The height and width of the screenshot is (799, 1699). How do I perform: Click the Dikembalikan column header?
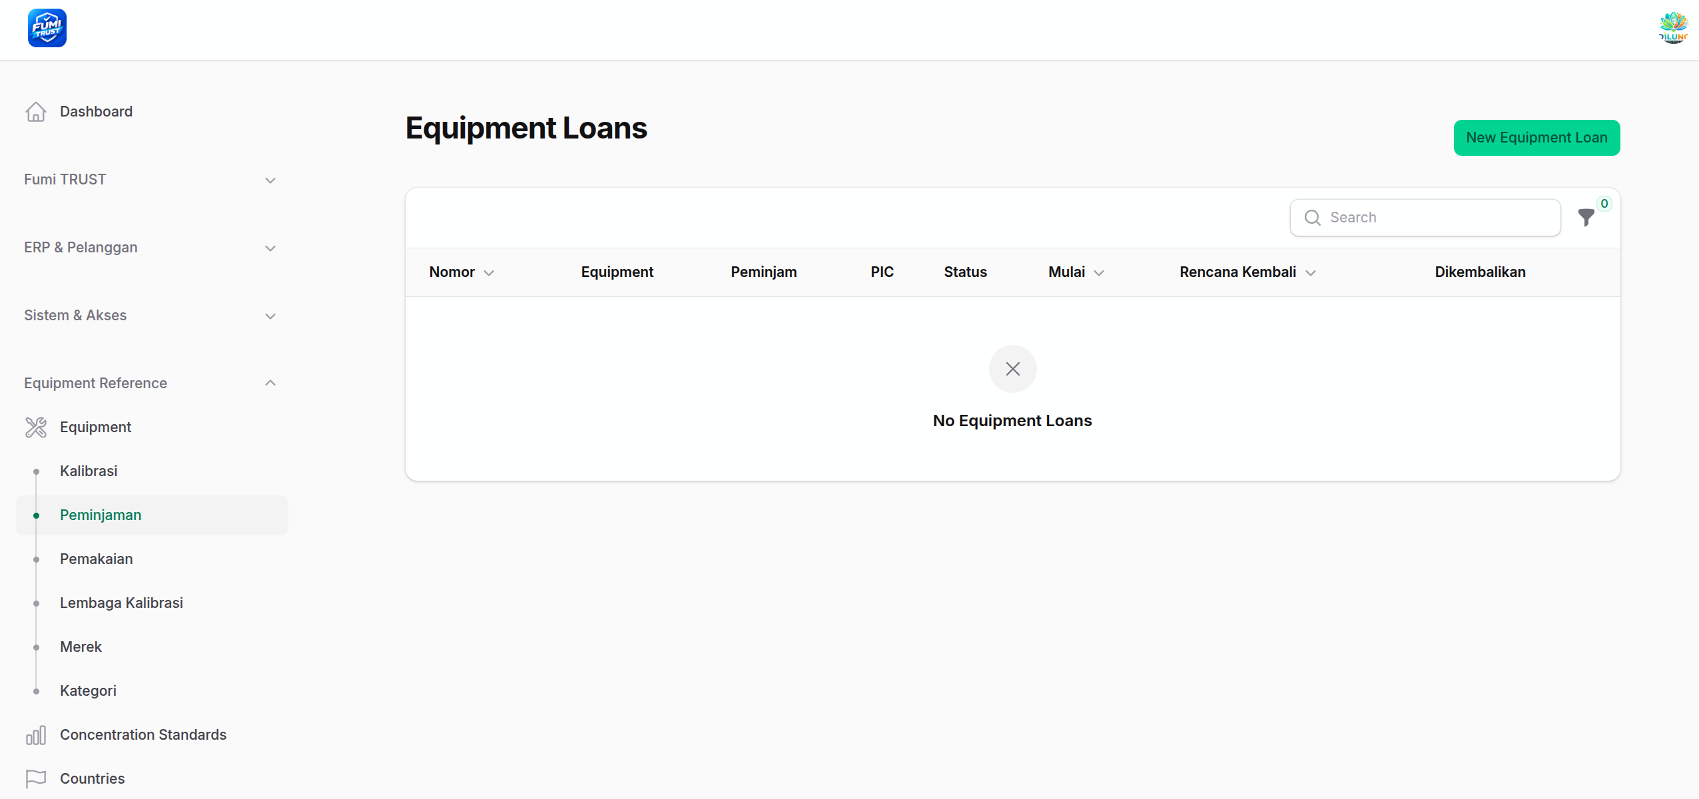coord(1480,272)
